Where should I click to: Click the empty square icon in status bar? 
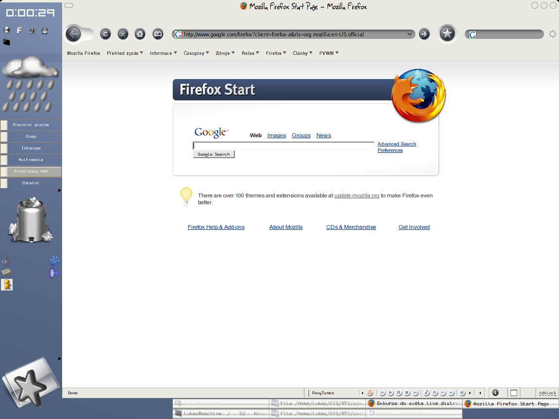(x=514, y=393)
